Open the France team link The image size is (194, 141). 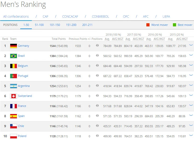[x=22, y=106]
